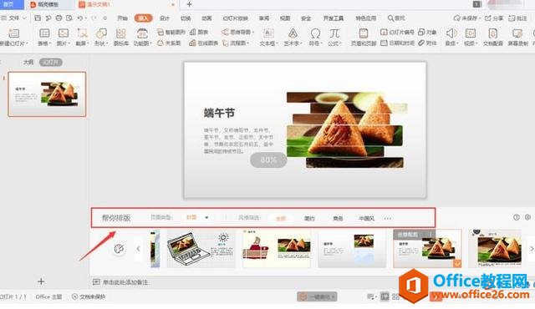The width and height of the screenshot is (535, 309).
Task: Insert an Equation with pi icon
Action: pos(334,33)
